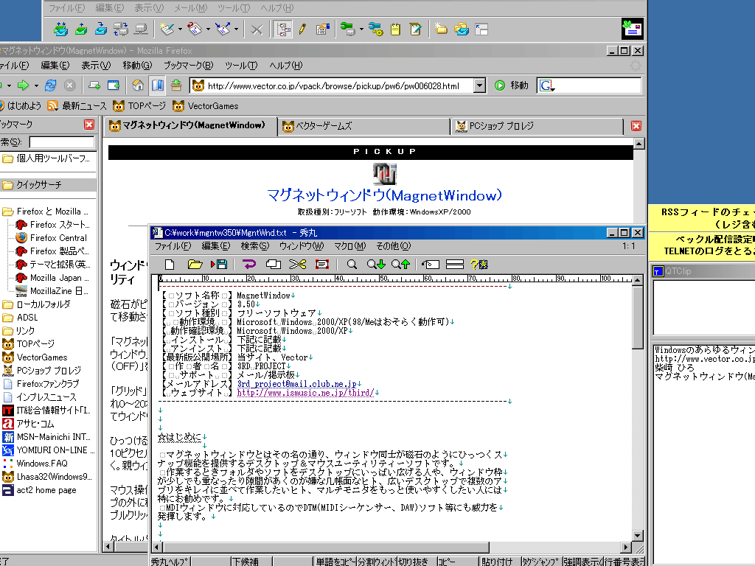Go forward in Firefox with the green arrow
This screenshot has width=755, height=566.
(x=23, y=85)
